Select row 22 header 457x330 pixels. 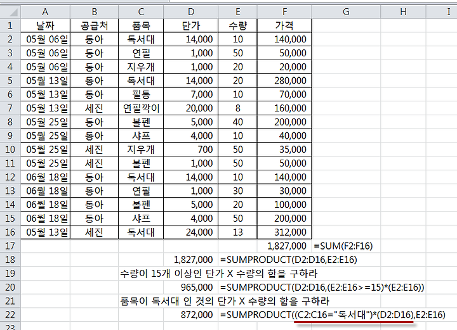pyautogui.click(x=10, y=315)
